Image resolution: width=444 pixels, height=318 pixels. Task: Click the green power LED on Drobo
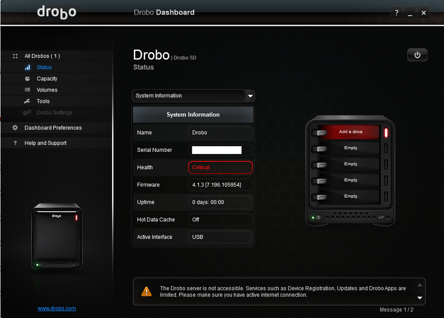pos(313,218)
